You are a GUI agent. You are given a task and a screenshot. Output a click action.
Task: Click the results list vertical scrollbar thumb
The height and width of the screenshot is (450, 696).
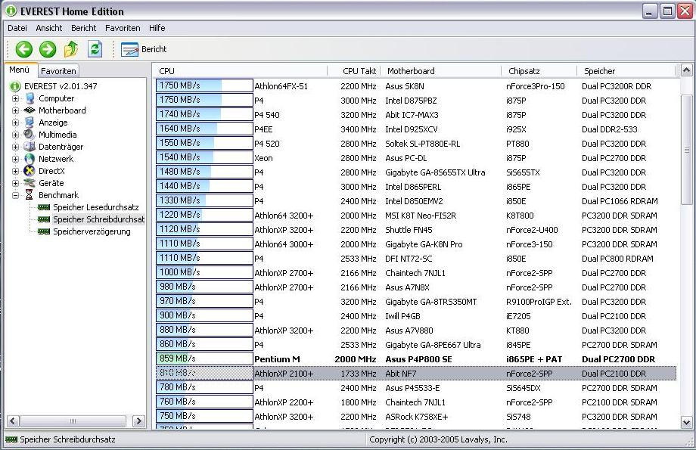tap(686, 150)
